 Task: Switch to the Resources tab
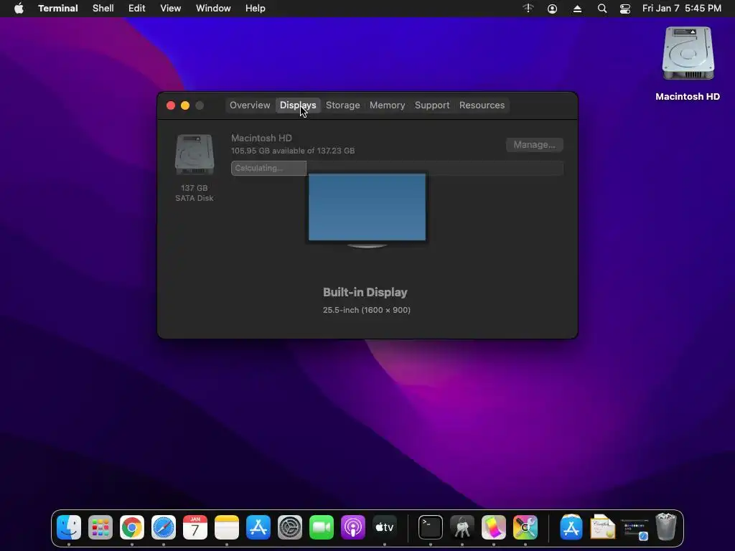tap(482, 105)
